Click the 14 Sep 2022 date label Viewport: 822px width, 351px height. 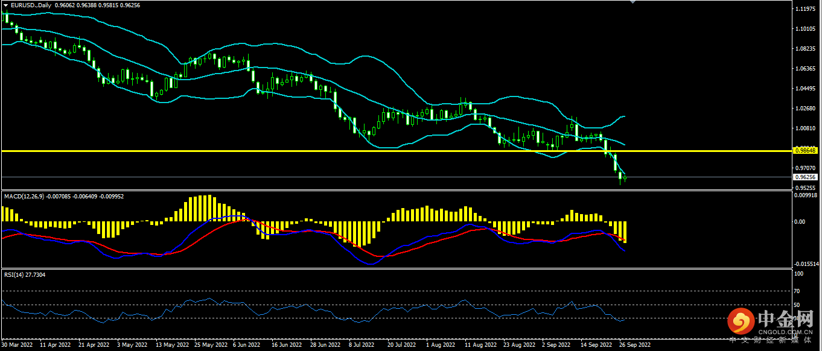[594, 346]
